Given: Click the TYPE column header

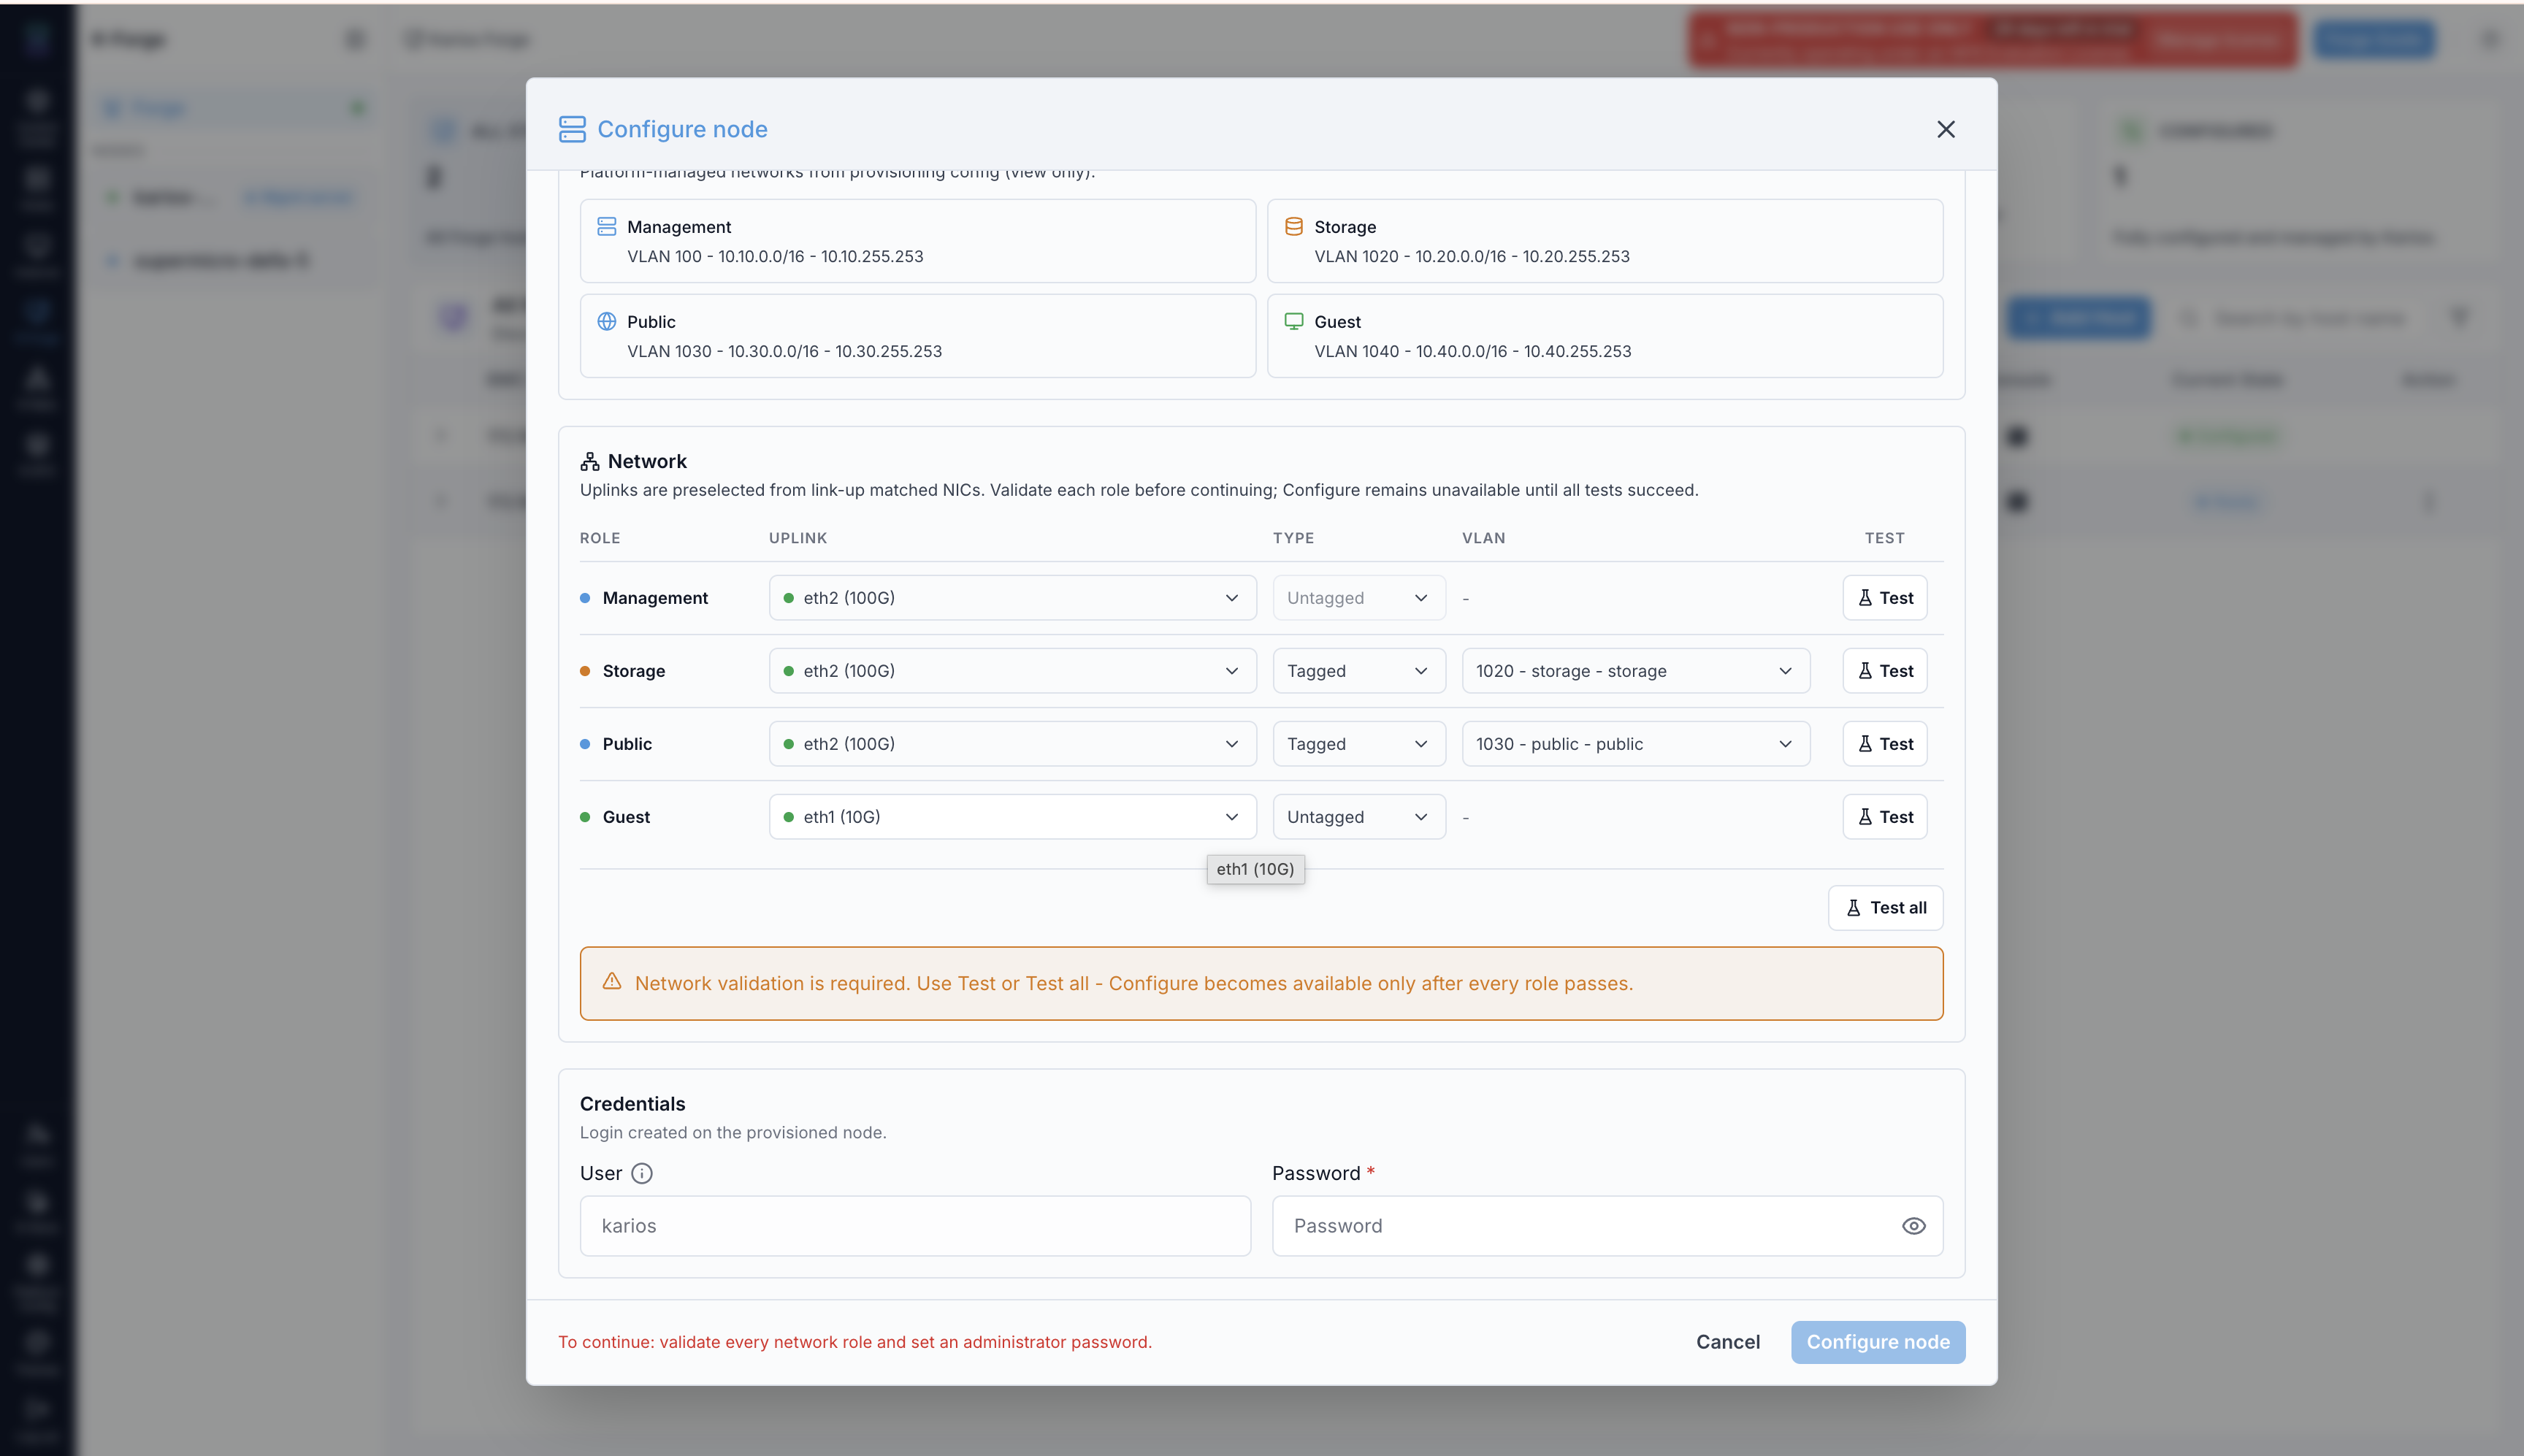Looking at the screenshot, I should (x=1293, y=538).
